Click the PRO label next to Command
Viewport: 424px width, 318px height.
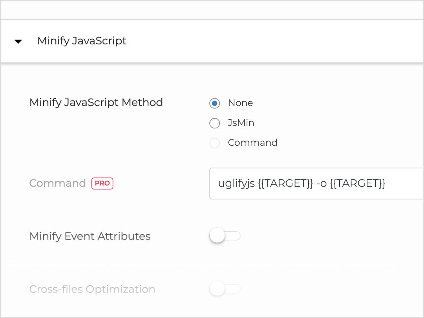point(102,183)
